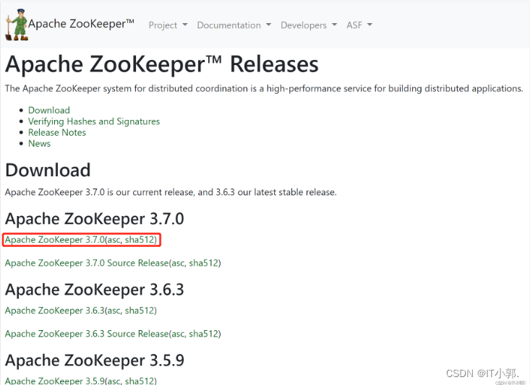This screenshot has height=385, width=530.
Task: Open sha512 for 3.7.0 Source Release
Action: (203, 263)
